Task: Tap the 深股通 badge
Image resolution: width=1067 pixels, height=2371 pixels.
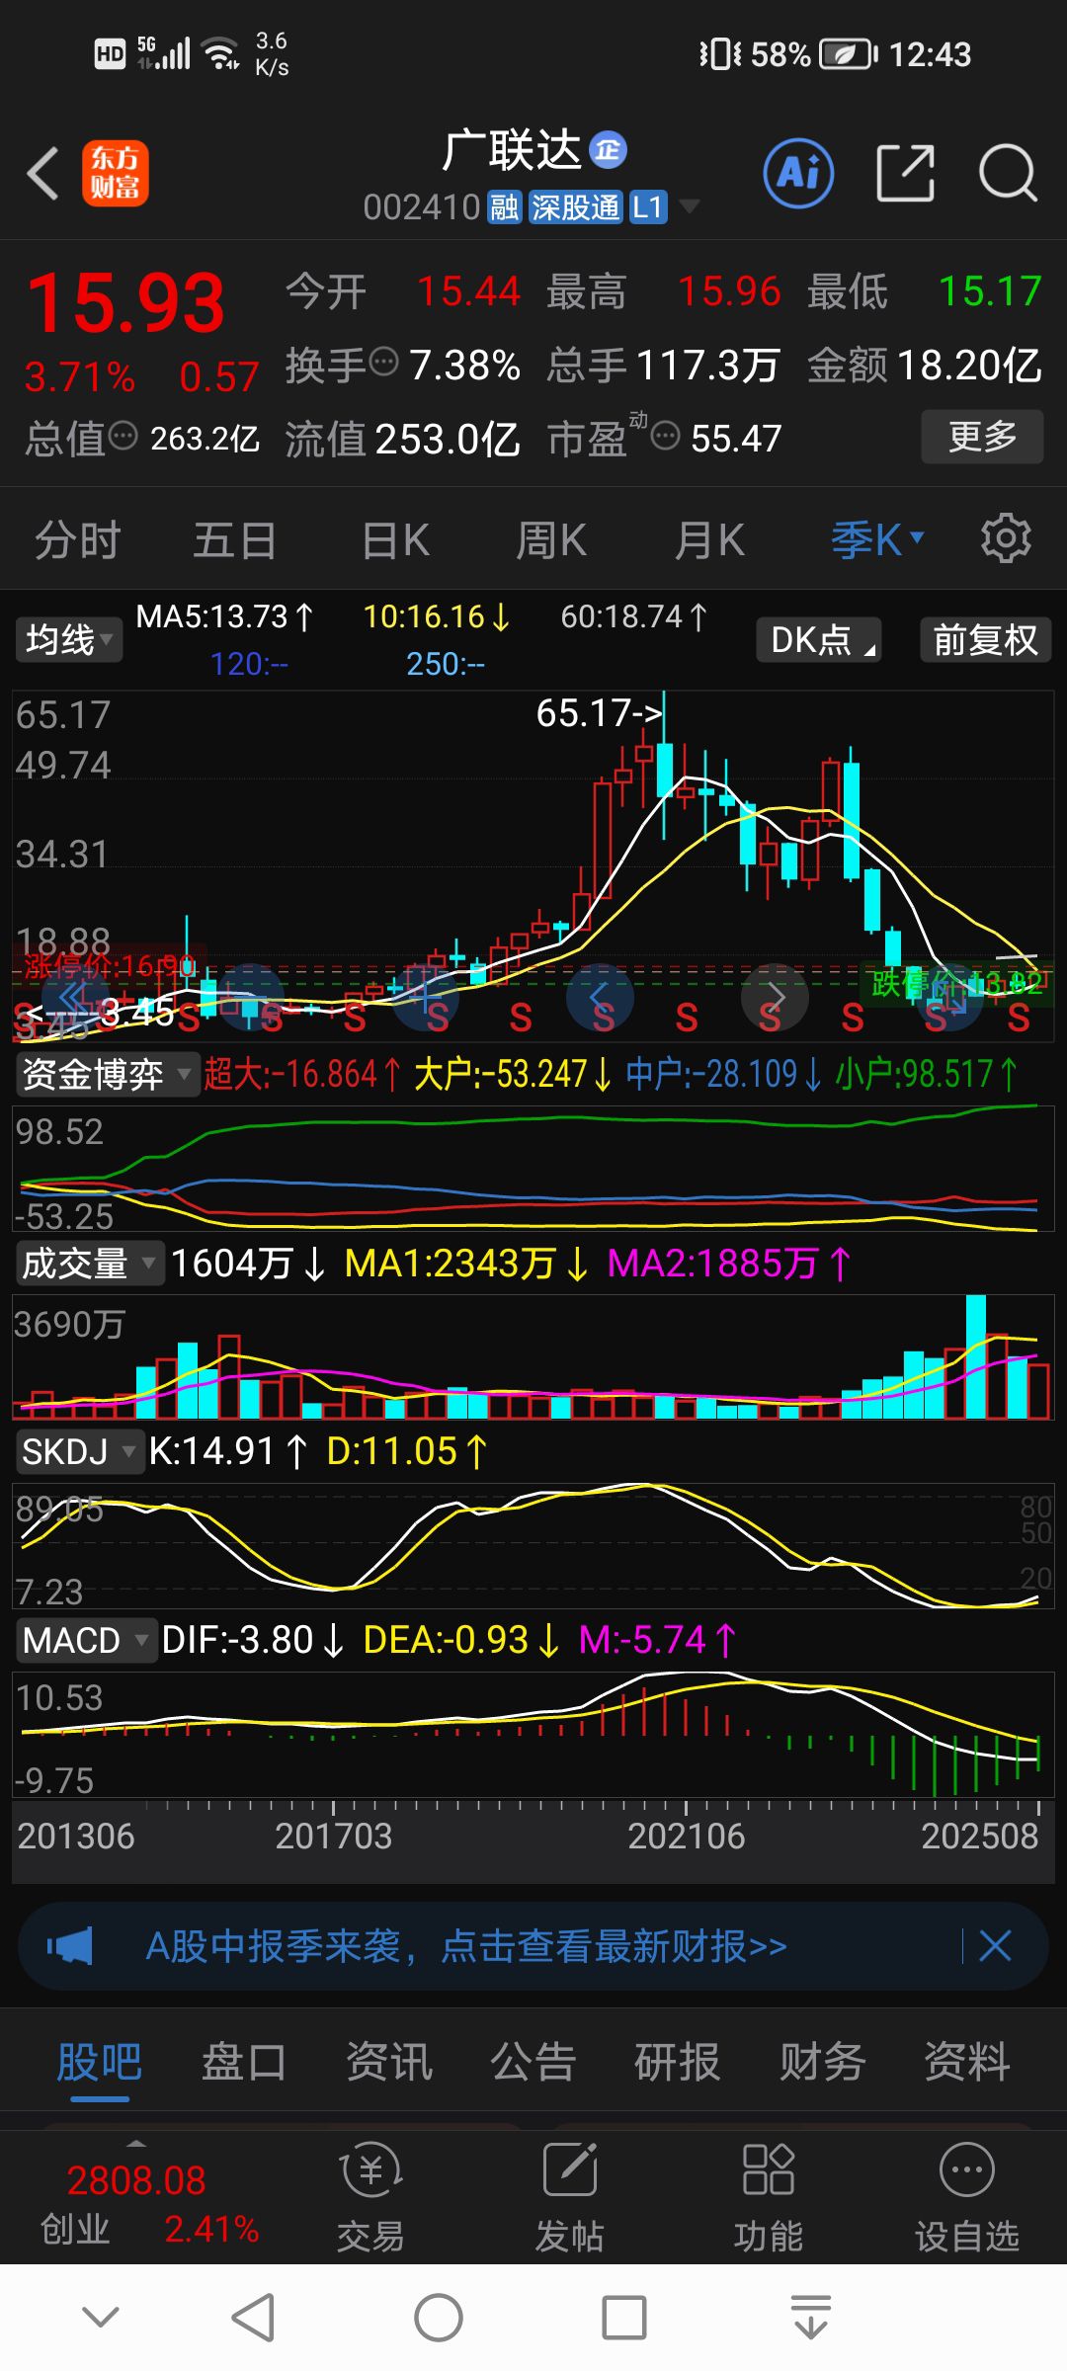Action: (575, 207)
